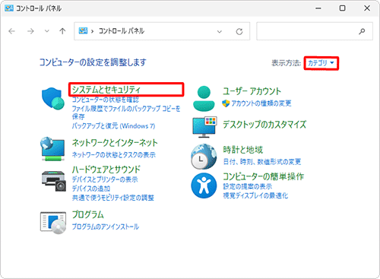Open the システムとセキュリティ shield icon
This screenshot has height=279, width=380.
coord(53,99)
